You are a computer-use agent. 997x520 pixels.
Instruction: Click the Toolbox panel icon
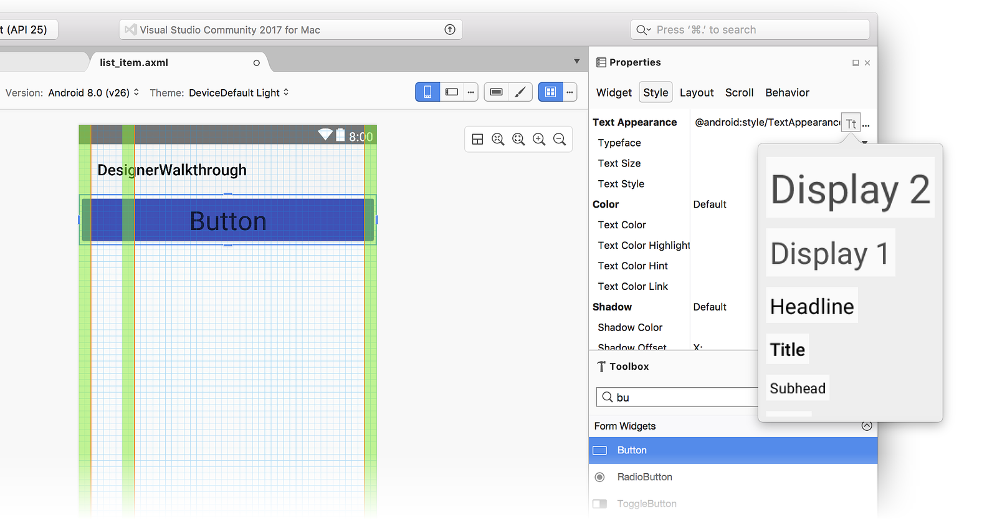click(601, 367)
